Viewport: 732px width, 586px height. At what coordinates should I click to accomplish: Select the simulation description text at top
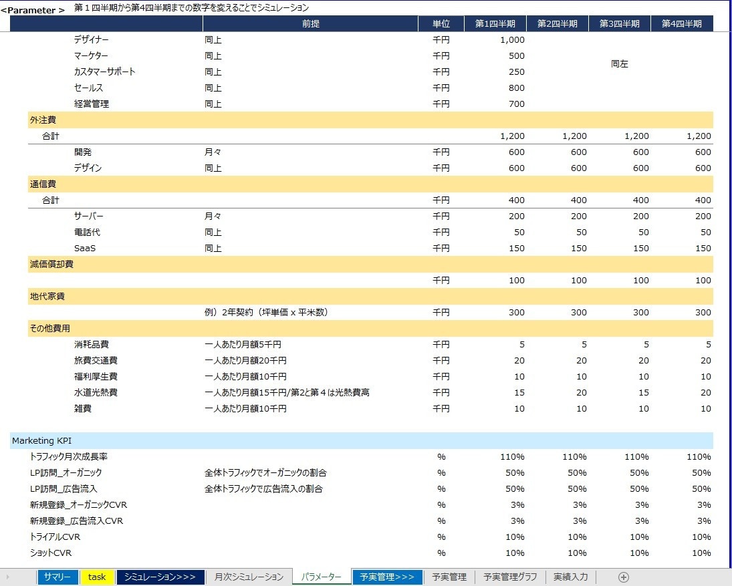[191, 8]
